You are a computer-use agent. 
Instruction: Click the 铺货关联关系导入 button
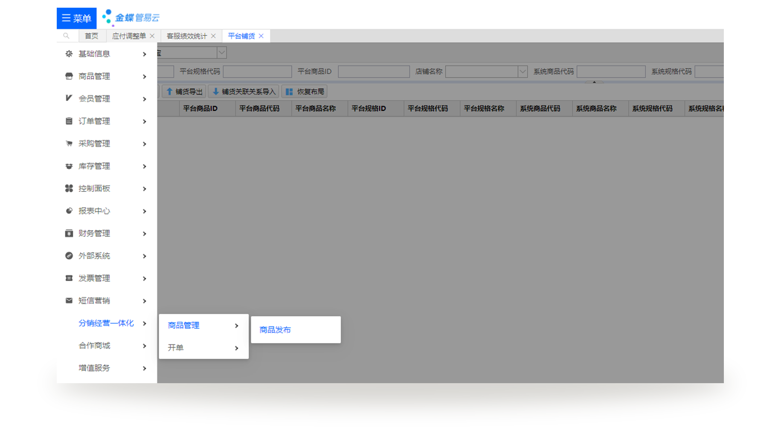click(244, 92)
